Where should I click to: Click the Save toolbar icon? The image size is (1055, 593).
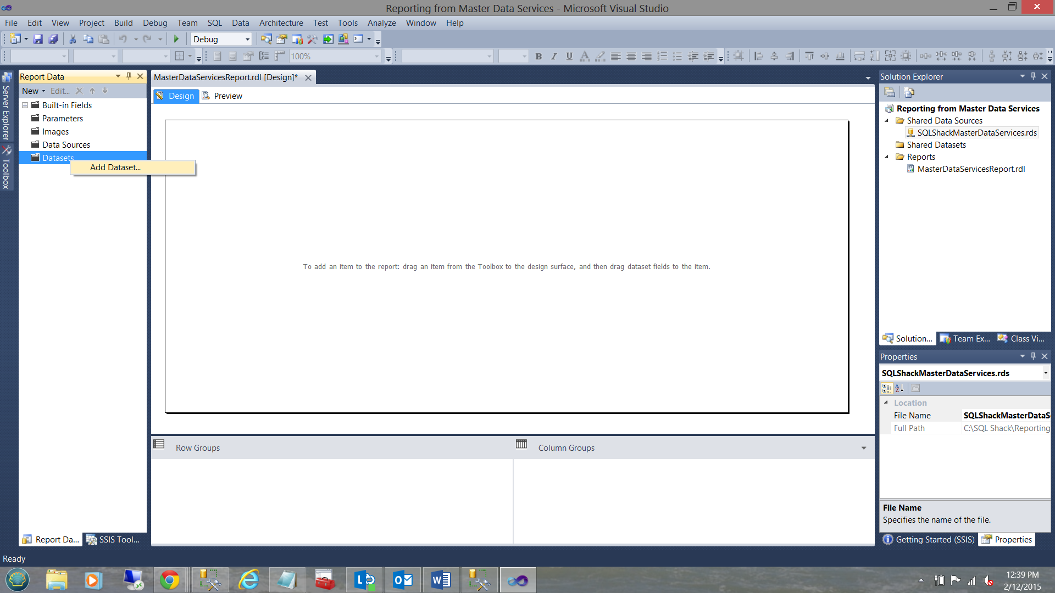(x=38, y=39)
